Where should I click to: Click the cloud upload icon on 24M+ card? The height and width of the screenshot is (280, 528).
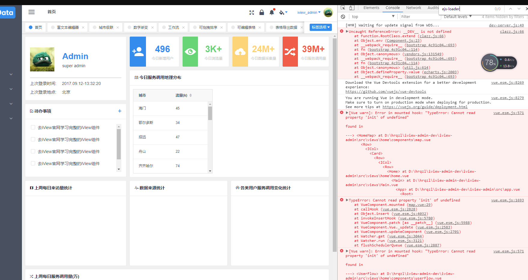[x=240, y=52]
